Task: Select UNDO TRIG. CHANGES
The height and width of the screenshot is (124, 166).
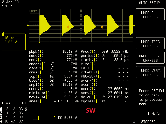Action: [150, 43]
